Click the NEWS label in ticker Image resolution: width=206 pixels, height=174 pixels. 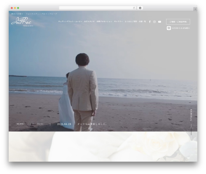pos(20,124)
